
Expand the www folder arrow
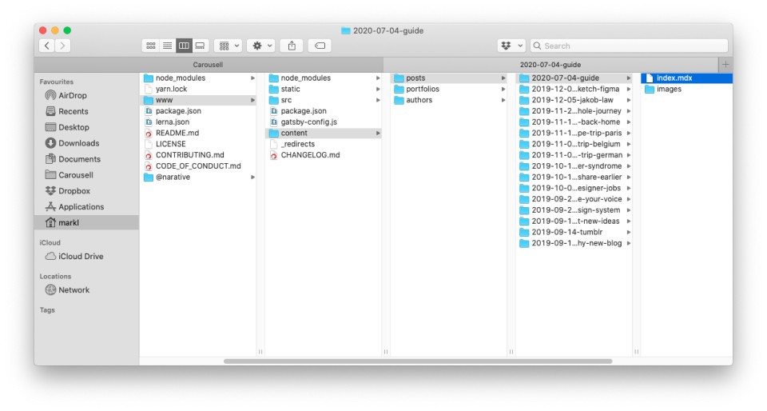point(252,100)
